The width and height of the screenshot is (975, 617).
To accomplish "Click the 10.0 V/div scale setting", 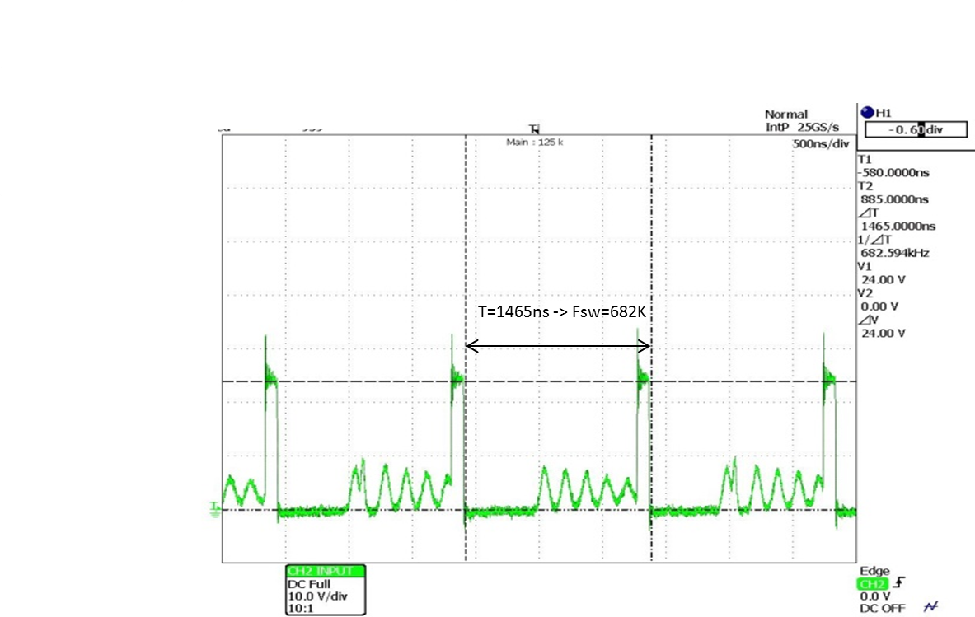I will click(x=317, y=596).
